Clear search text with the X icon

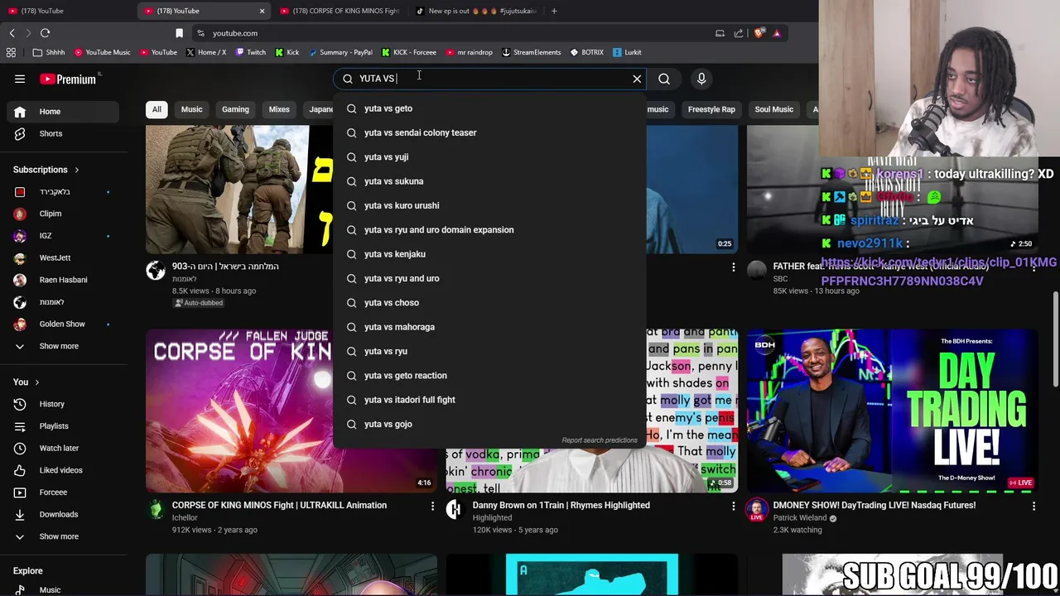[637, 79]
